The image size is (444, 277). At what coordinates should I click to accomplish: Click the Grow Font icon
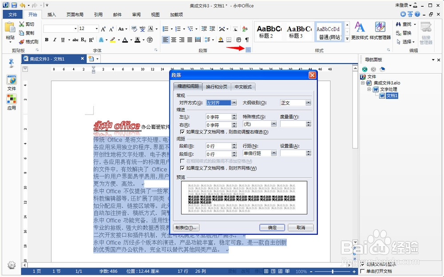(103, 29)
